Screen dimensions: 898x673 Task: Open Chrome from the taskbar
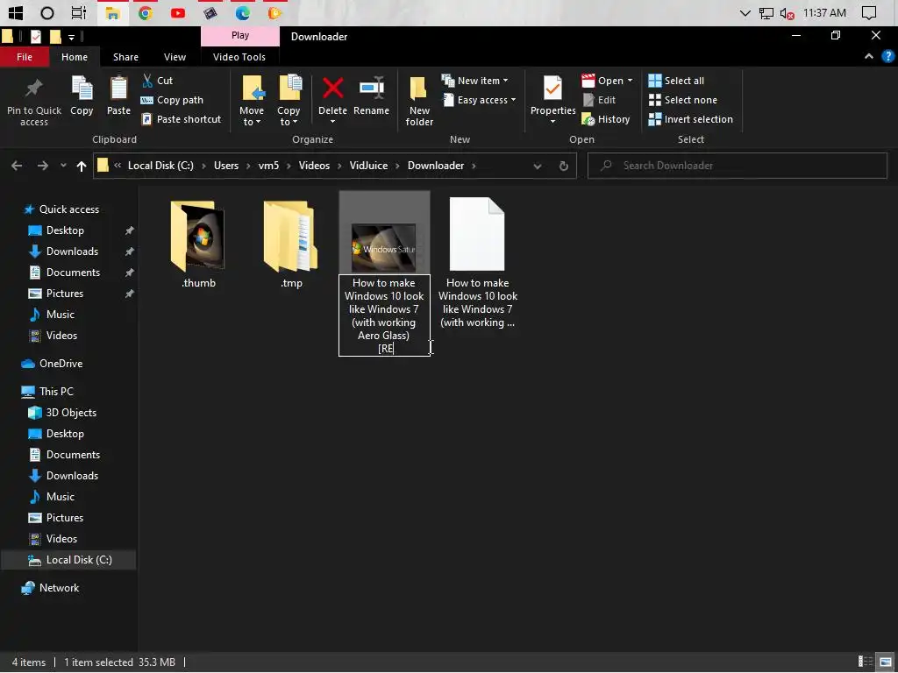coord(146,12)
